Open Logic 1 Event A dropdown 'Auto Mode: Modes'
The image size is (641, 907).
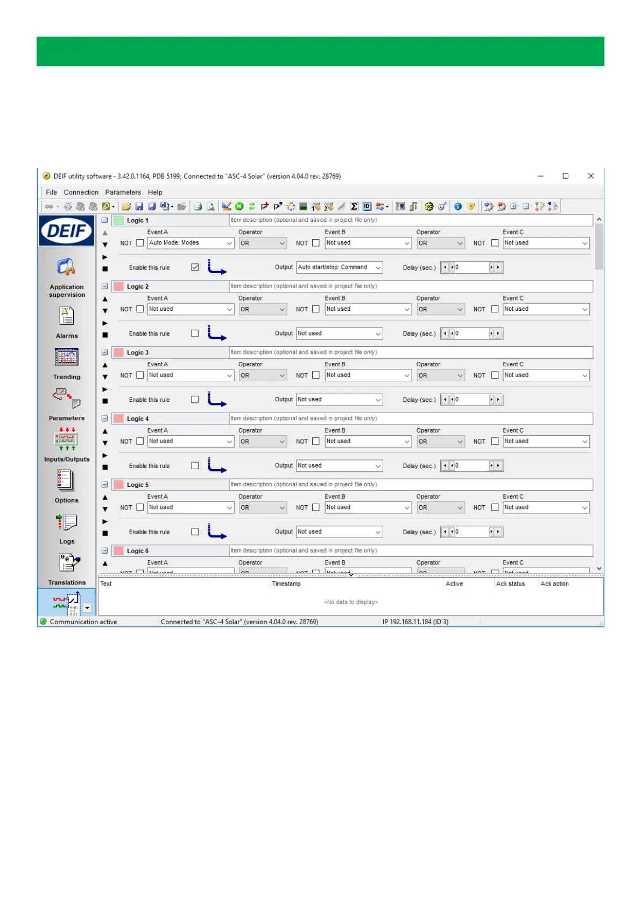point(191,243)
